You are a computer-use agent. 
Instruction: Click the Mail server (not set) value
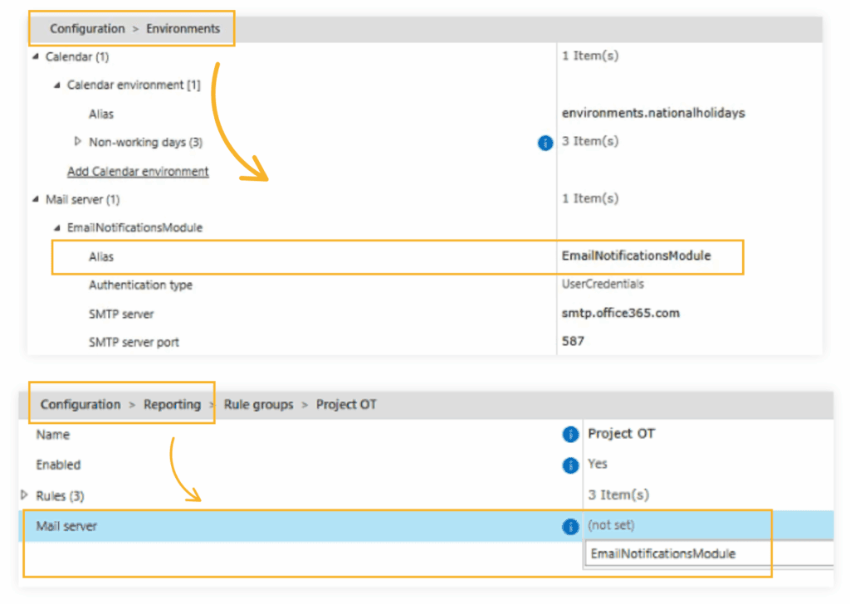tap(611, 526)
